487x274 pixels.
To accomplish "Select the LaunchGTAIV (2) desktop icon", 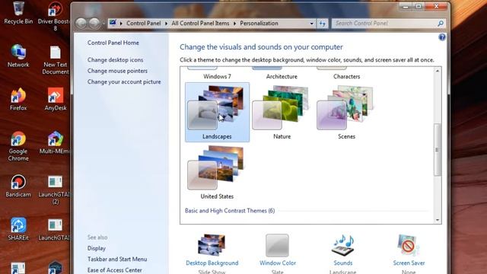I will pos(56,190).
